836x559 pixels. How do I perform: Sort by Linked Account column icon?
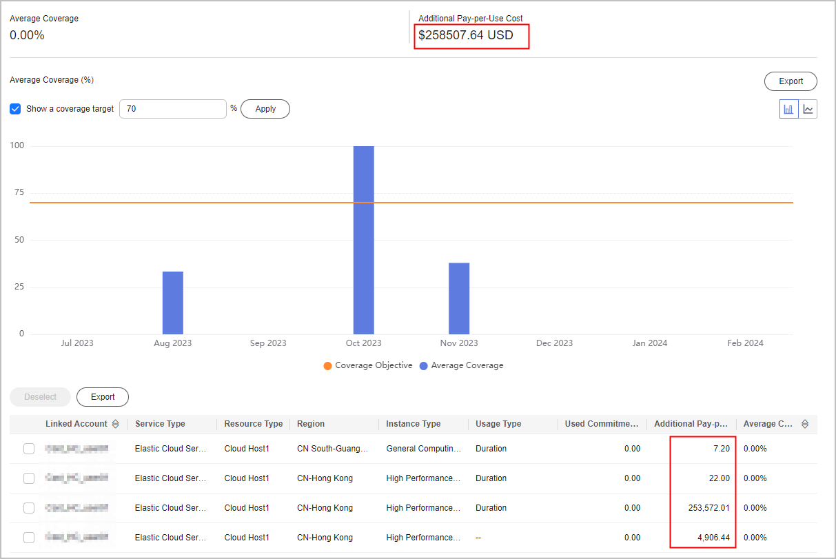(115, 424)
